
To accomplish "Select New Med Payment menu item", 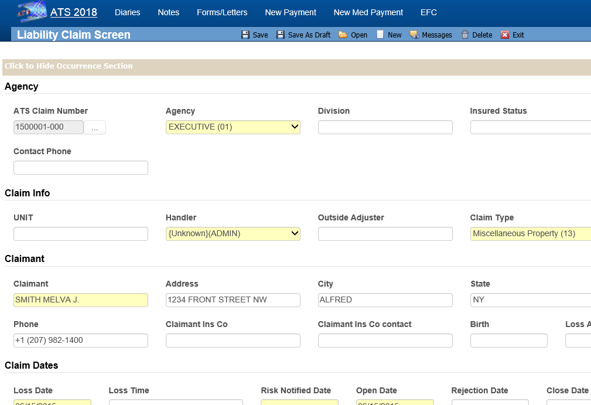I will pos(368,12).
